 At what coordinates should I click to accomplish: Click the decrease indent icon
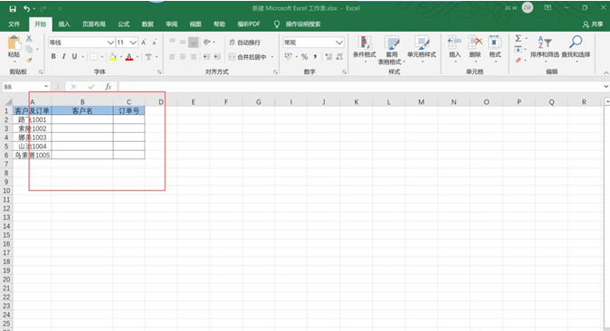pos(206,57)
